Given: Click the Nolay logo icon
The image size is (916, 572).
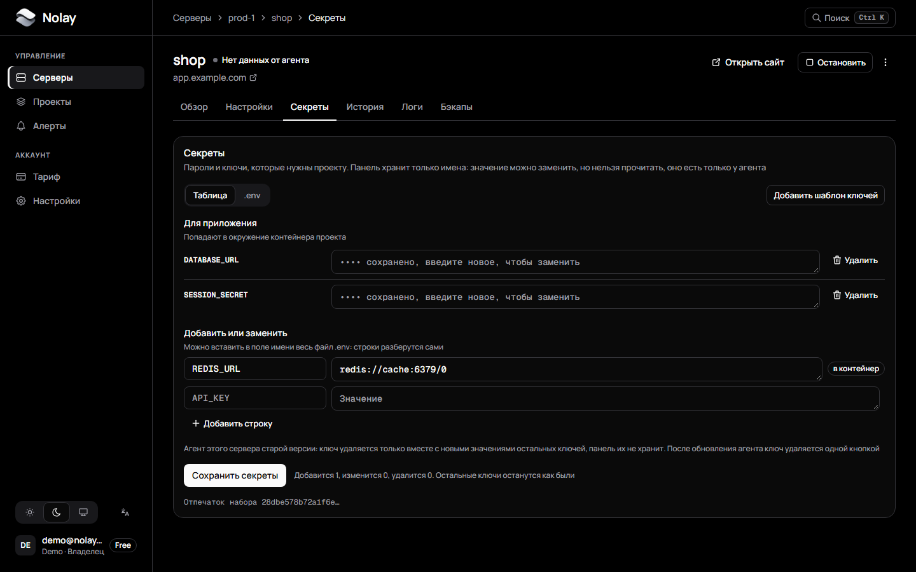Looking at the screenshot, I should pos(25,18).
